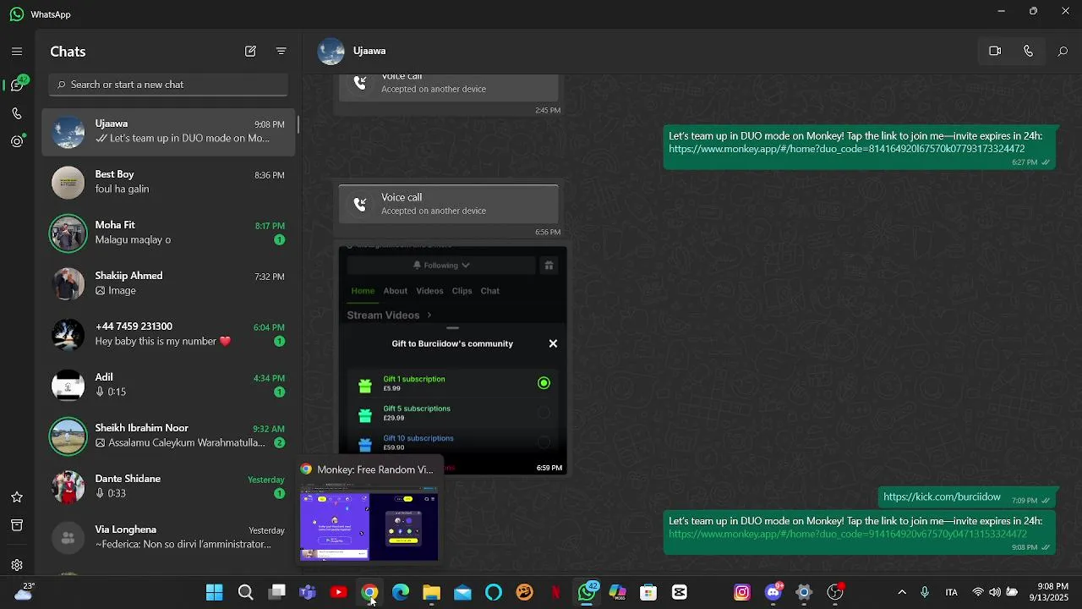
Task: Open the Adil chat with voice message
Action: point(168,385)
